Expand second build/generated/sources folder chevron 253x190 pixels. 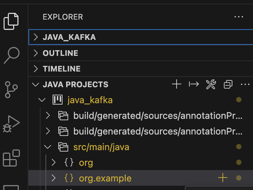(48, 131)
